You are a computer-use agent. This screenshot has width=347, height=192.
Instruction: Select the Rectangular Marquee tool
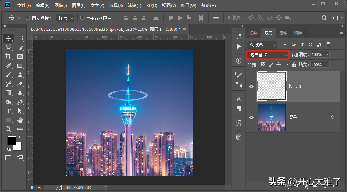click(x=20, y=38)
